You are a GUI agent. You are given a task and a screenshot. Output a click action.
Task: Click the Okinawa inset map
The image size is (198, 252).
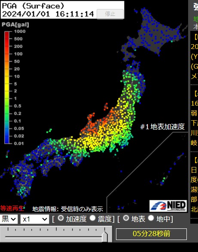pyautogui.click(x=147, y=173)
